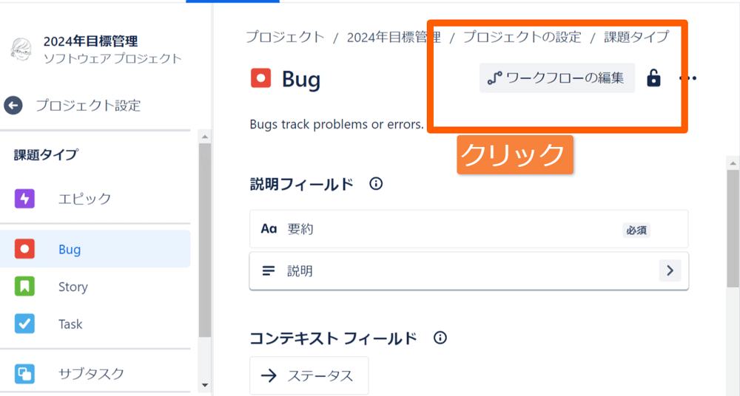The height and width of the screenshot is (396, 740).
Task: Click the lines icon in the 説明 field
Action: click(269, 270)
